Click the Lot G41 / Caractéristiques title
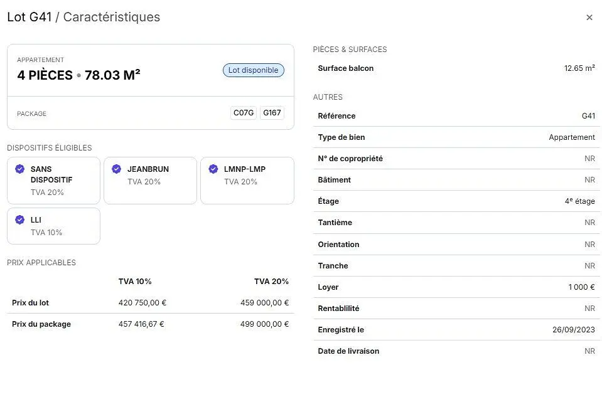602x417 pixels. [83, 17]
